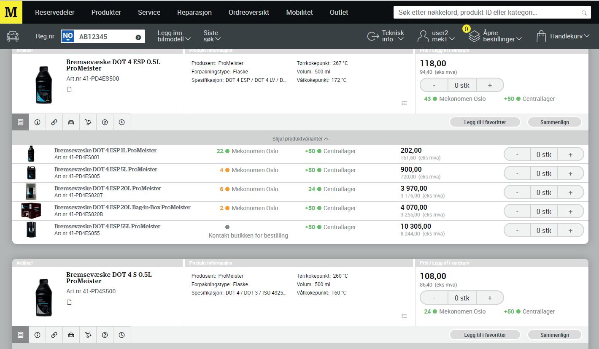Screen dimensions: 599x349
Task: Click the DOT 4 ESP 55L drum thumbnail
Action: 31,230
